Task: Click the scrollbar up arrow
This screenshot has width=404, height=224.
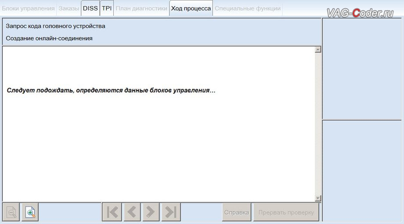Action: [x=318, y=49]
